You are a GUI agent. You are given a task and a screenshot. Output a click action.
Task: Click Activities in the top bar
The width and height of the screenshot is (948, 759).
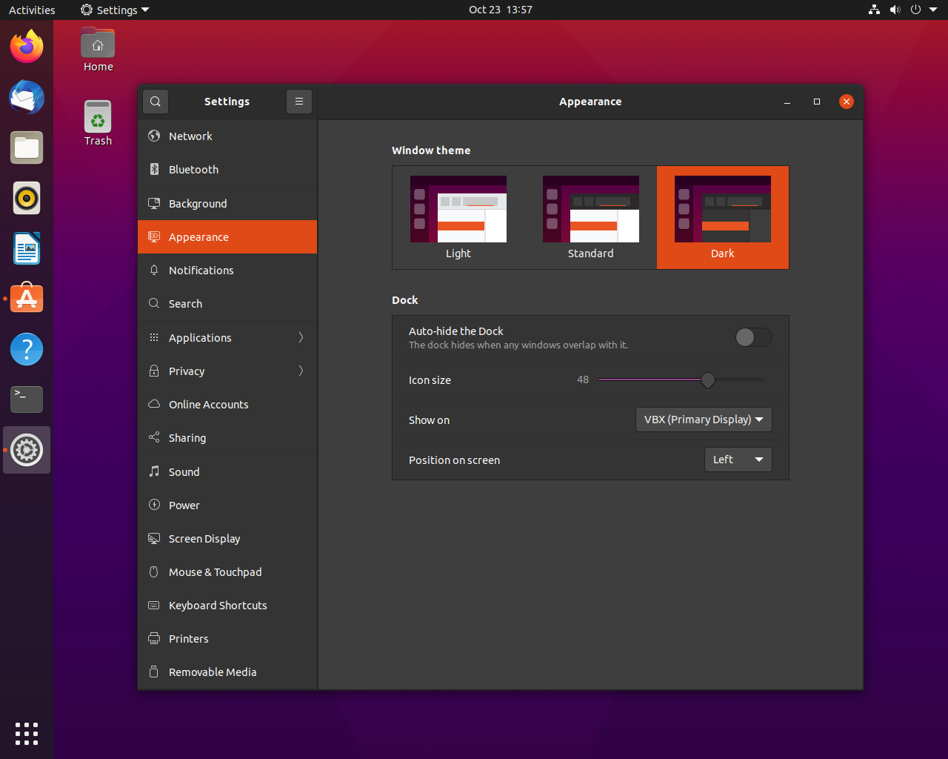pos(32,10)
